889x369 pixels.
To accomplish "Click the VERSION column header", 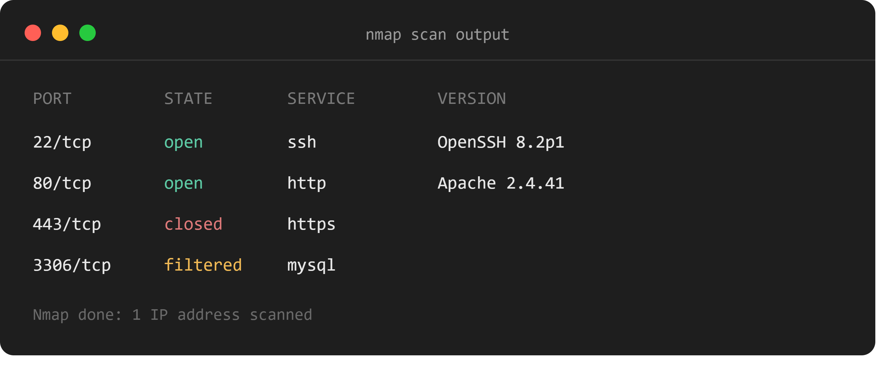I will pyautogui.click(x=472, y=99).
